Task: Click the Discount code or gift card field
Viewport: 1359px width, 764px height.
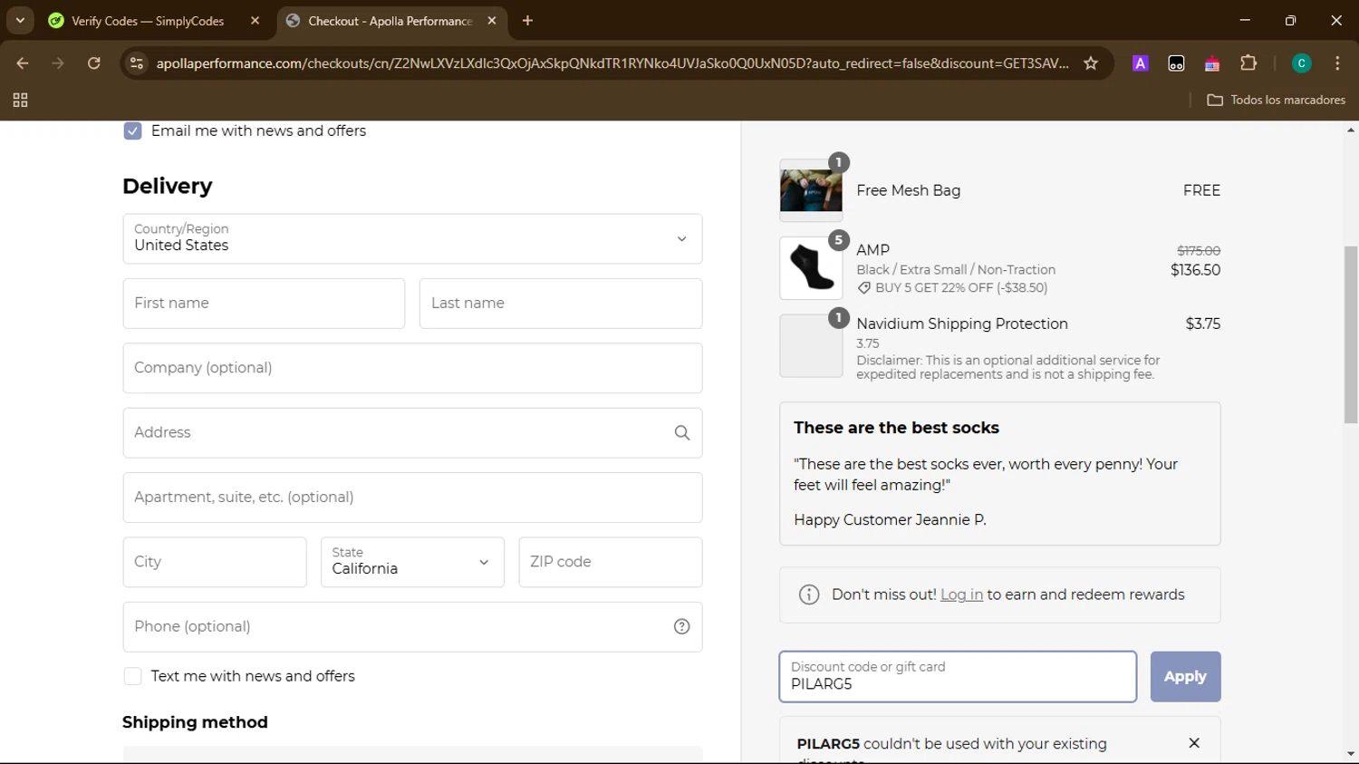Action: pos(958,677)
